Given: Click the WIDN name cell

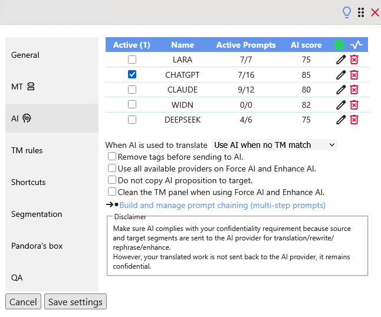Looking at the screenshot, I should pyautogui.click(x=182, y=105).
